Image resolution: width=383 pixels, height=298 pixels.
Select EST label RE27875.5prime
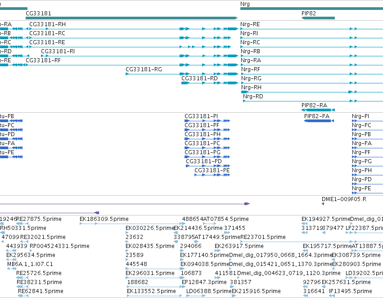click(x=39, y=219)
